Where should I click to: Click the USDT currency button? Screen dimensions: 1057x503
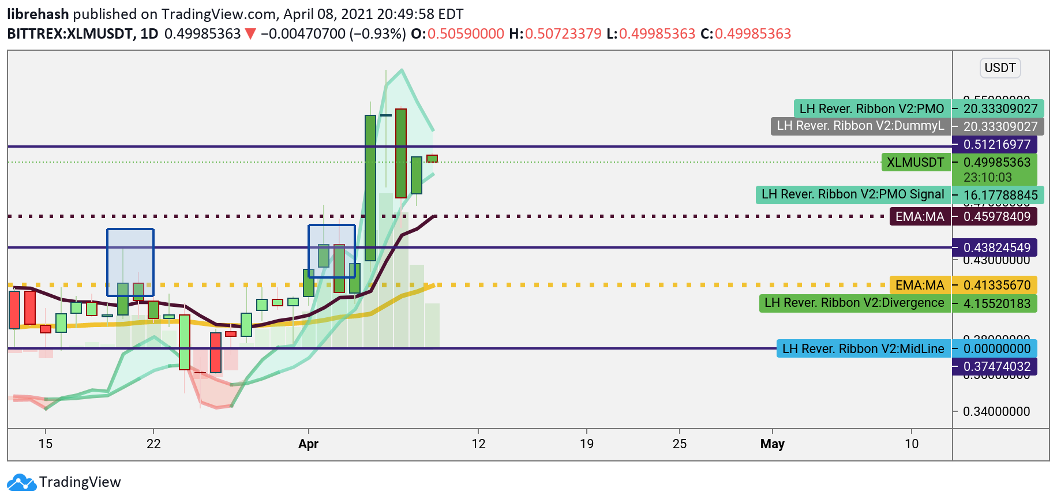click(x=1000, y=68)
